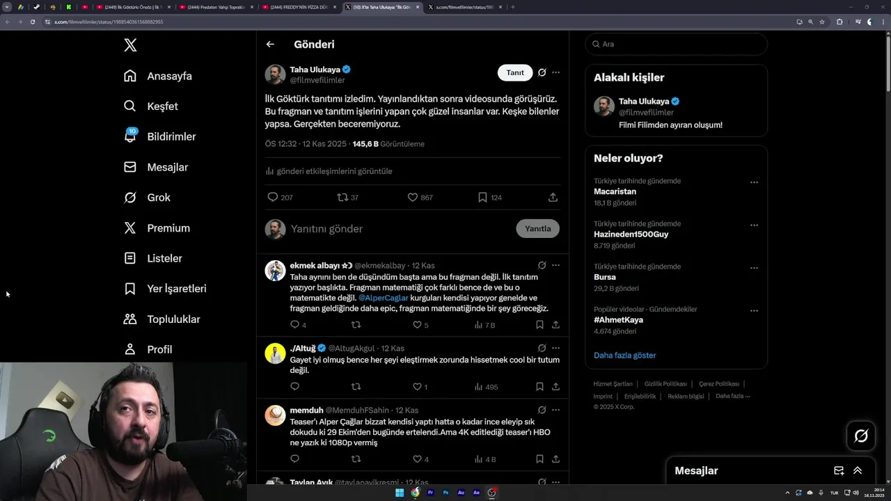Click Grok icon on ekmek albayı's reply
This screenshot has height=501, width=891.
(x=542, y=265)
